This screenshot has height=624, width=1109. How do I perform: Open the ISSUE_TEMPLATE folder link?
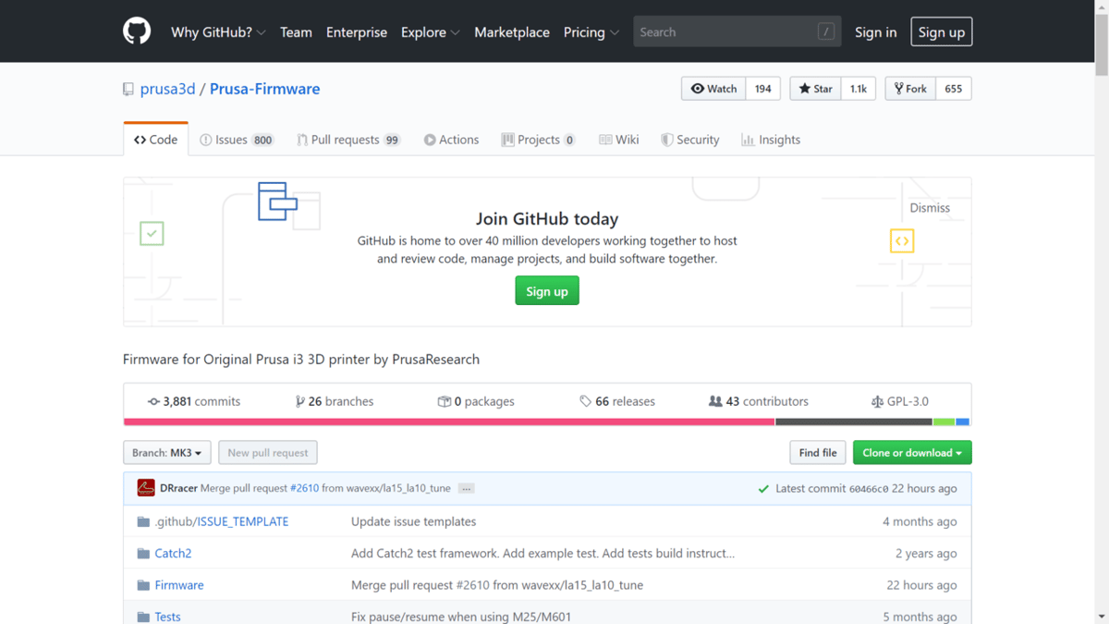tap(242, 521)
